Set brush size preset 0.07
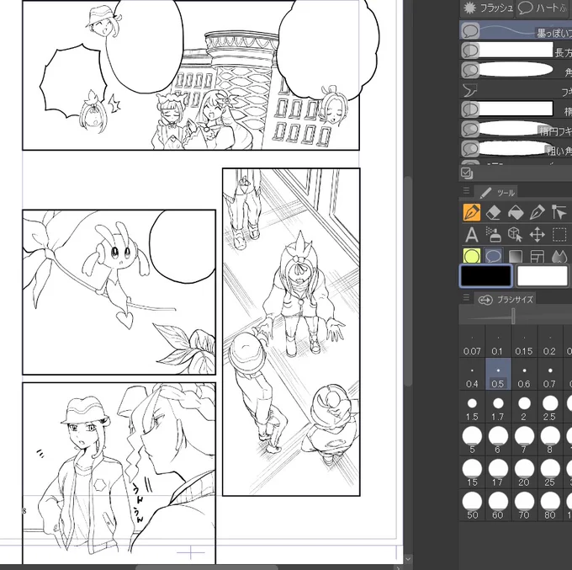 pyautogui.click(x=472, y=342)
